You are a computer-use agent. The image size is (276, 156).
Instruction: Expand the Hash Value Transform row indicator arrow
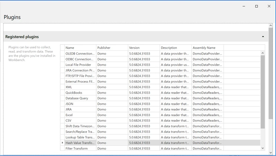62,143
